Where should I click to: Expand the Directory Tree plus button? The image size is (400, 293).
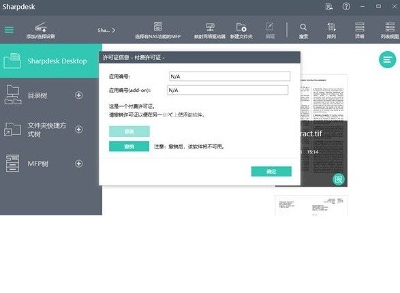79,95
